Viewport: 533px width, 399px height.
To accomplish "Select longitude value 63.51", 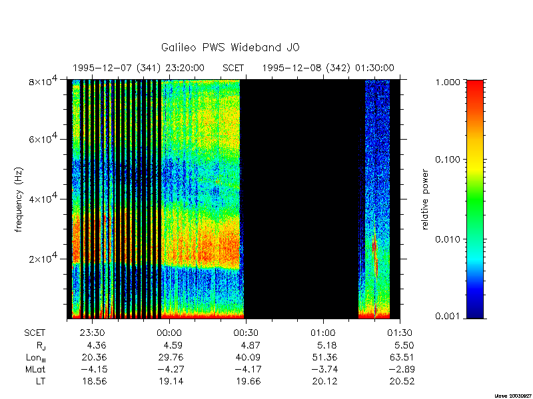I will point(402,357).
